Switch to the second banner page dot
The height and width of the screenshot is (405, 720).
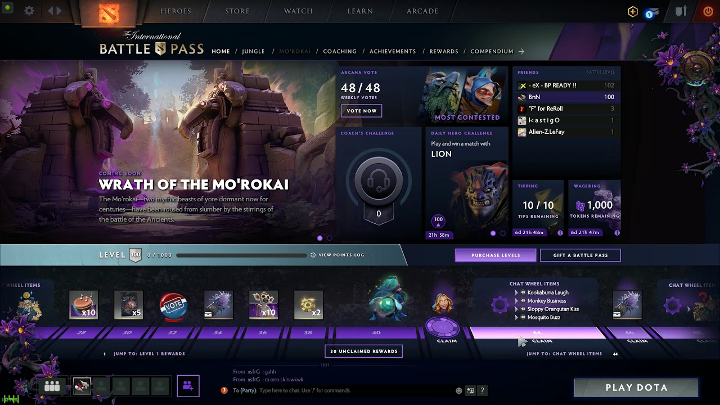pos(330,238)
